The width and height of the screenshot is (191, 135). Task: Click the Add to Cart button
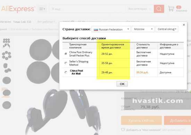[x=177, y=120]
